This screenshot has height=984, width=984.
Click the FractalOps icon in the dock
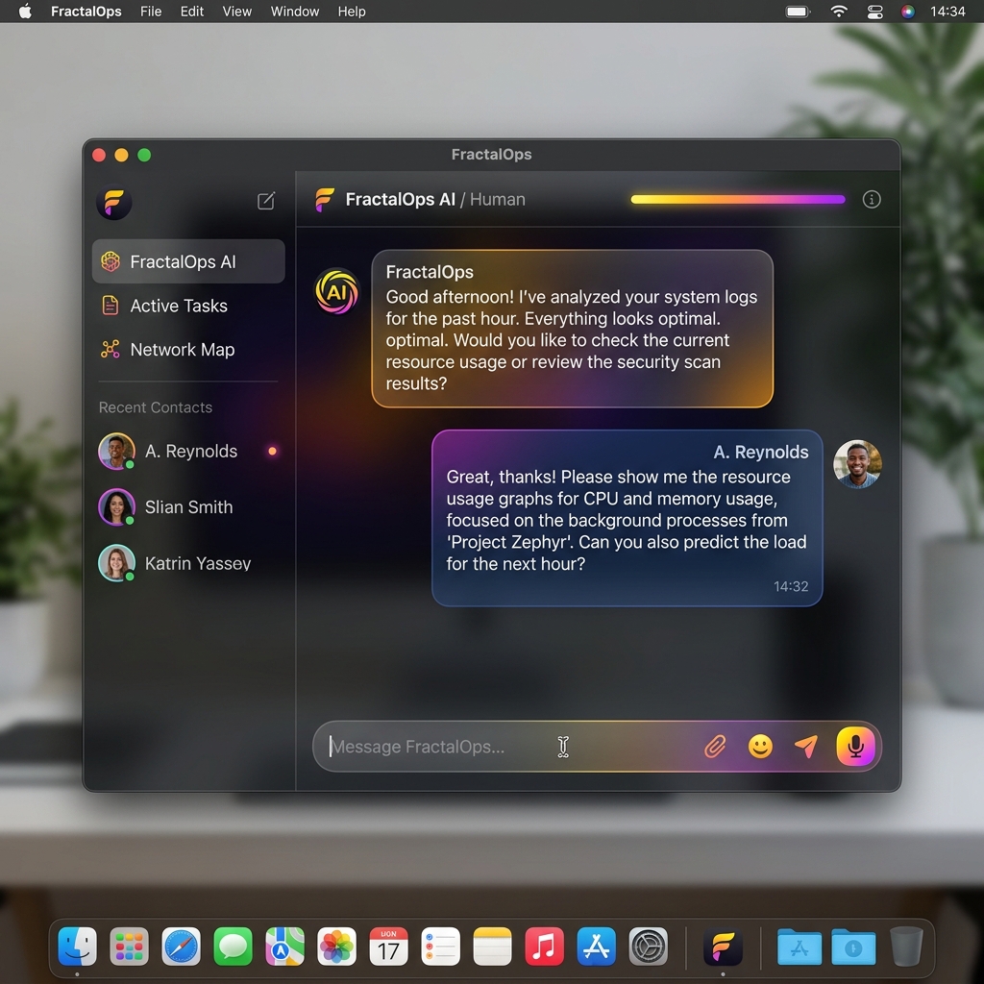[723, 946]
